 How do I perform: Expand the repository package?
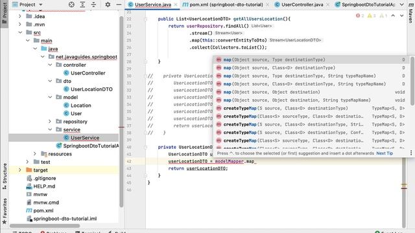click(x=50, y=122)
